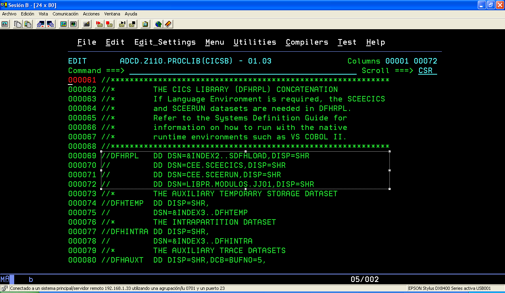Click Help on the ISPF action bar

(375, 42)
